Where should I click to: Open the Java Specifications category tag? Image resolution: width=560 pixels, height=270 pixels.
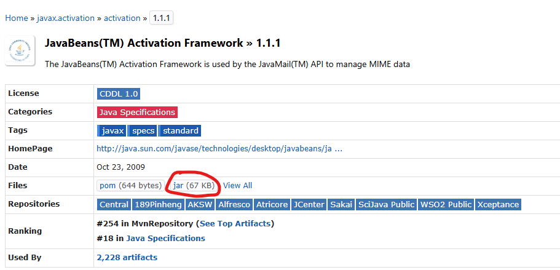[x=137, y=113]
